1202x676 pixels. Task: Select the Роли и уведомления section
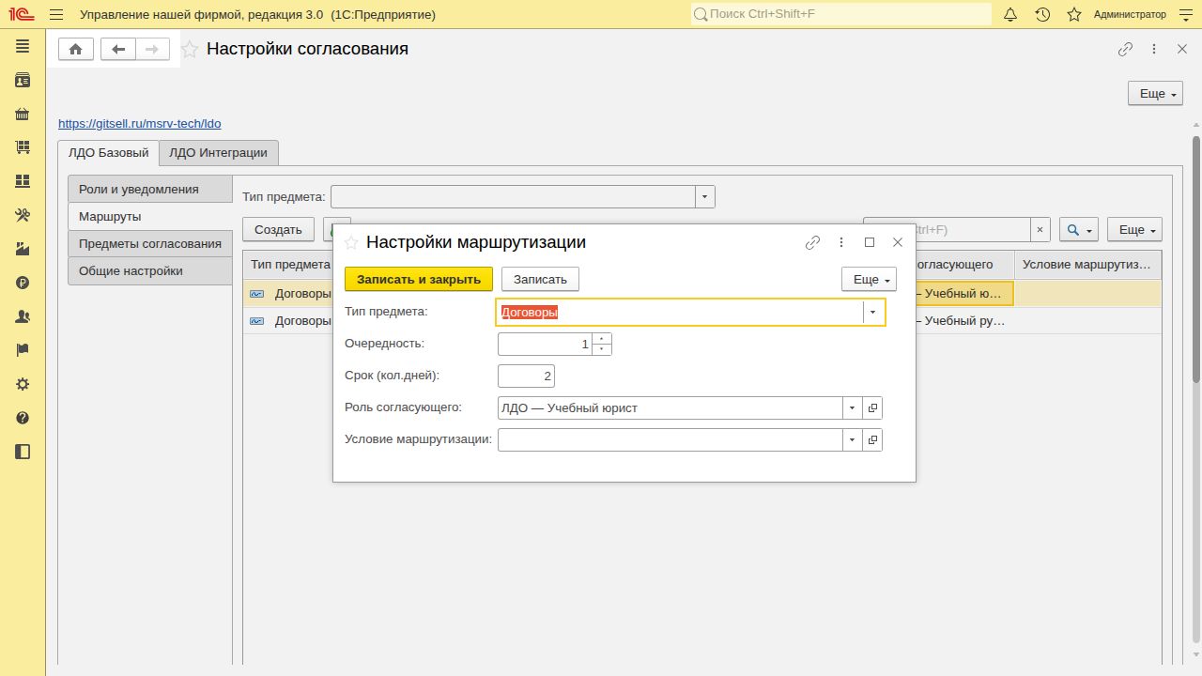tap(150, 189)
